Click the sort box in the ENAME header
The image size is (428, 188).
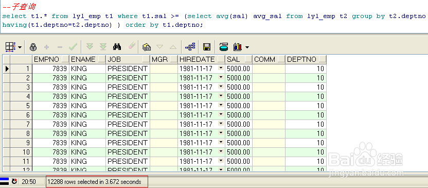tap(102, 59)
